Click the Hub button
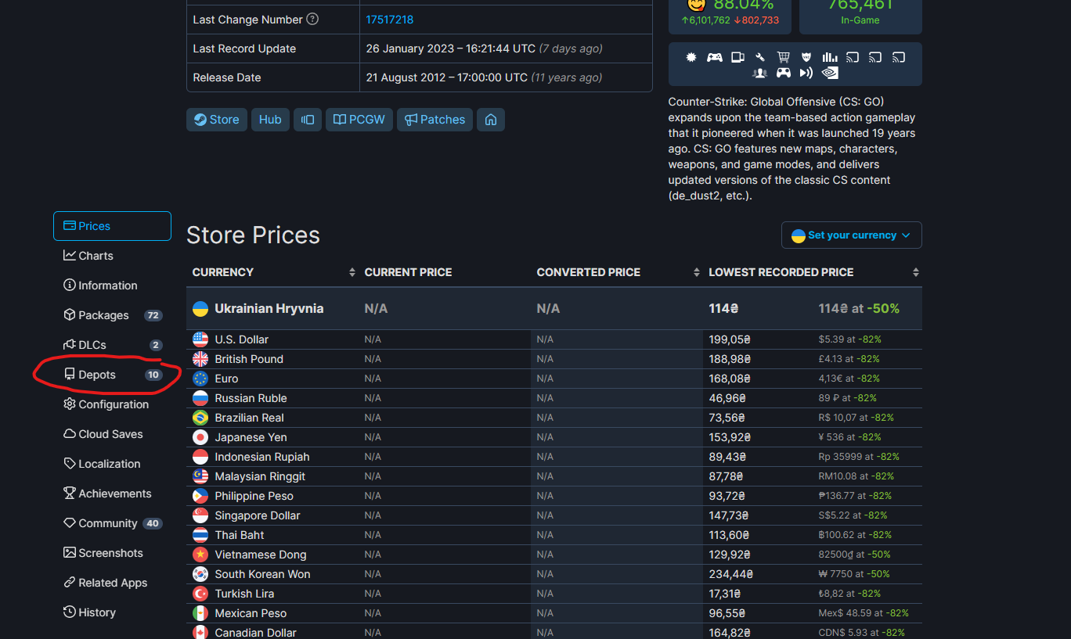The image size is (1071, 639). (x=270, y=120)
